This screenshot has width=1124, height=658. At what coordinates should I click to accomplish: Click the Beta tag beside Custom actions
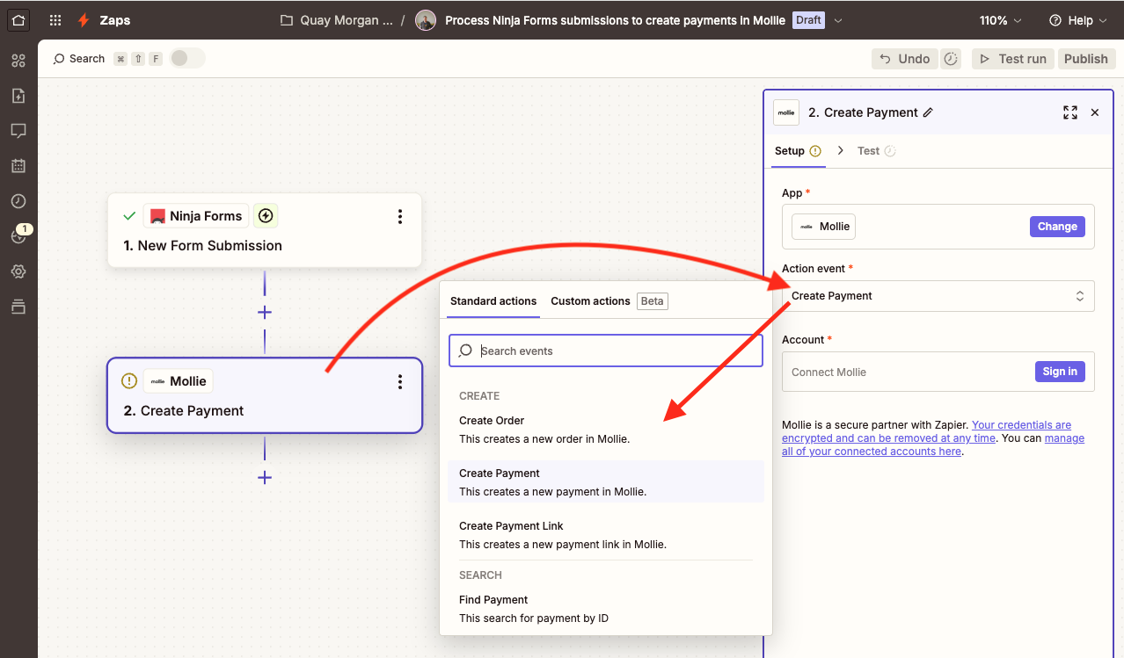[x=653, y=301]
